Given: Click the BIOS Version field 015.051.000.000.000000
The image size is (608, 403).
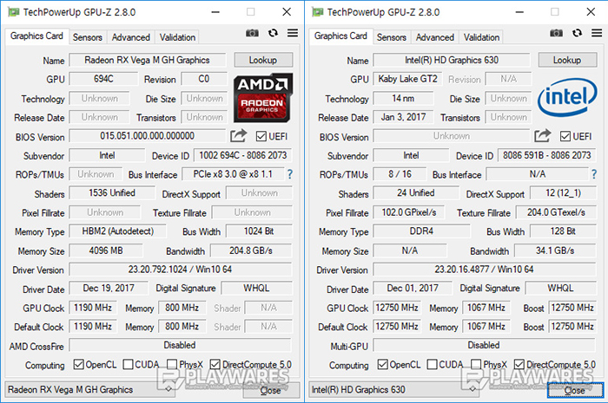Looking at the screenshot, I should pyautogui.click(x=148, y=136).
